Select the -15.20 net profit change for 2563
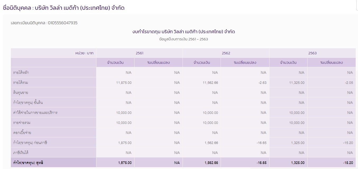 (x=348, y=162)
